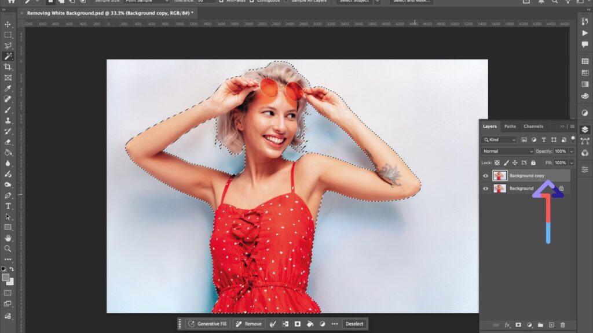Open more options in contextual task bar
593x333 pixels.
(x=335, y=324)
